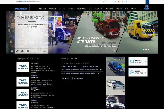Open the white sports car in tunnel thumbnail

pos(116,102)
